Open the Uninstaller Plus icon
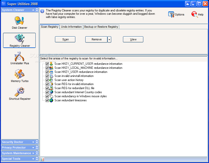Screen dimensions: 209x163 [x=19, y=56]
